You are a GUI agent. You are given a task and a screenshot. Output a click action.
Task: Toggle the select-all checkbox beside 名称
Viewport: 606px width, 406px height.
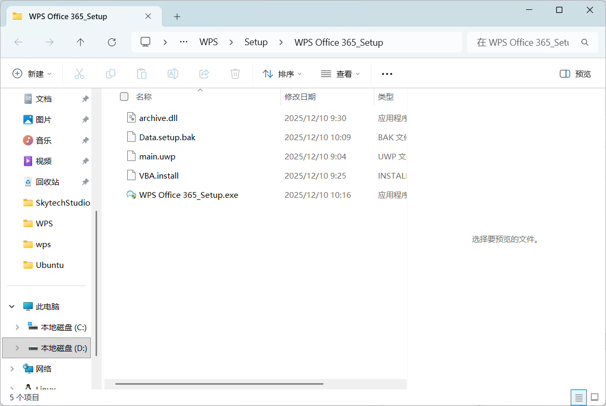[124, 97]
